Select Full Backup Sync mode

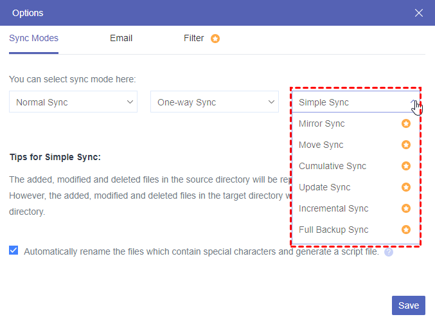tap(333, 230)
